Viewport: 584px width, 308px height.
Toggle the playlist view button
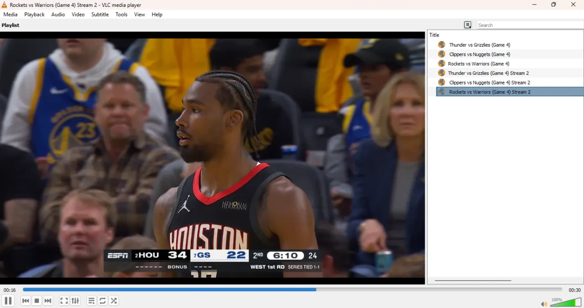point(91,301)
